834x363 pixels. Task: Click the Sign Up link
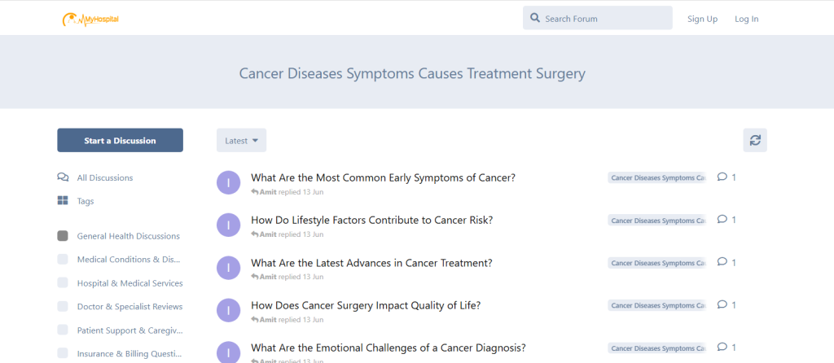tap(702, 19)
